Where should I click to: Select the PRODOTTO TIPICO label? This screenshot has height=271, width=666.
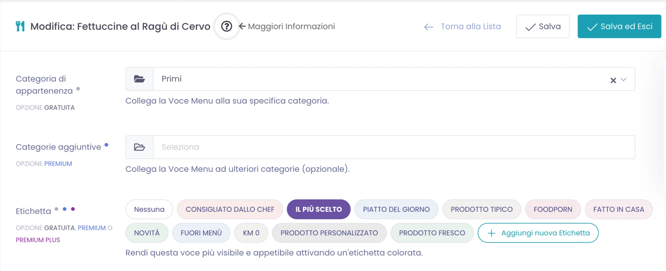482,209
